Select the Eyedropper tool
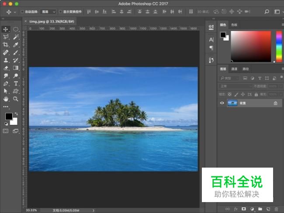 (16, 45)
